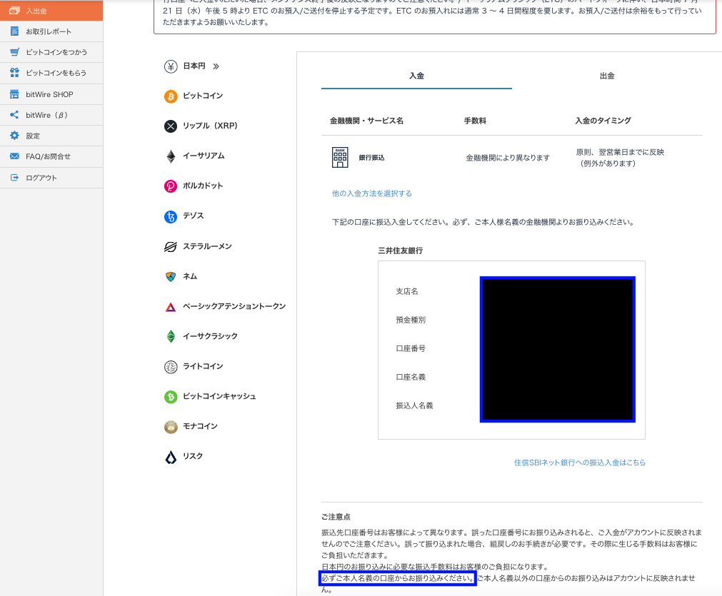Click the 銀行振込 method label
722x596 pixels.
point(371,158)
